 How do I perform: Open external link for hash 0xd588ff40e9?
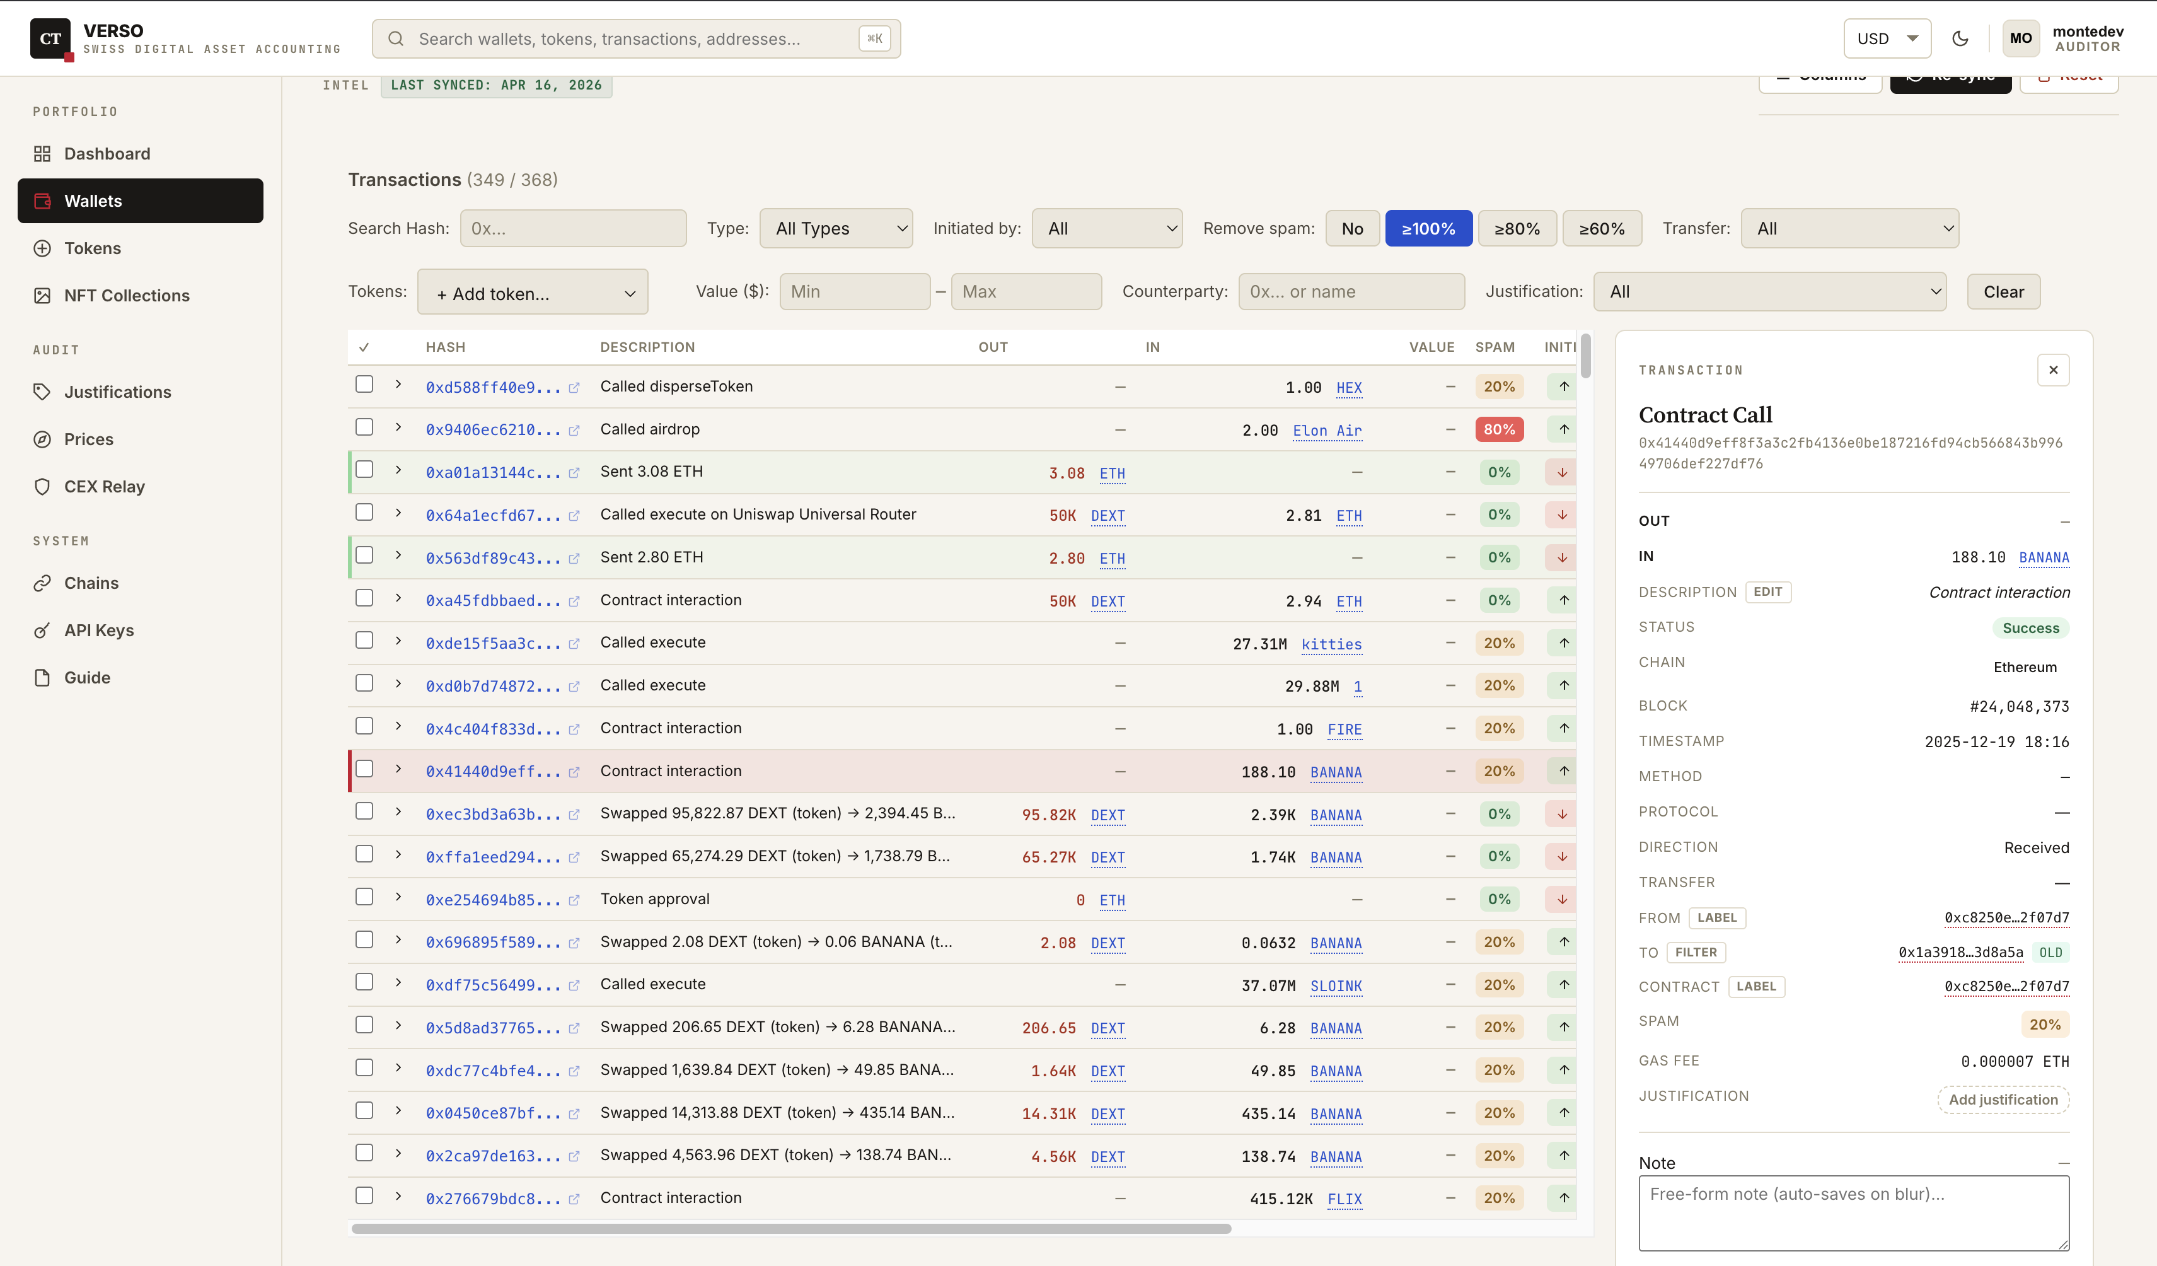[574, 388]
